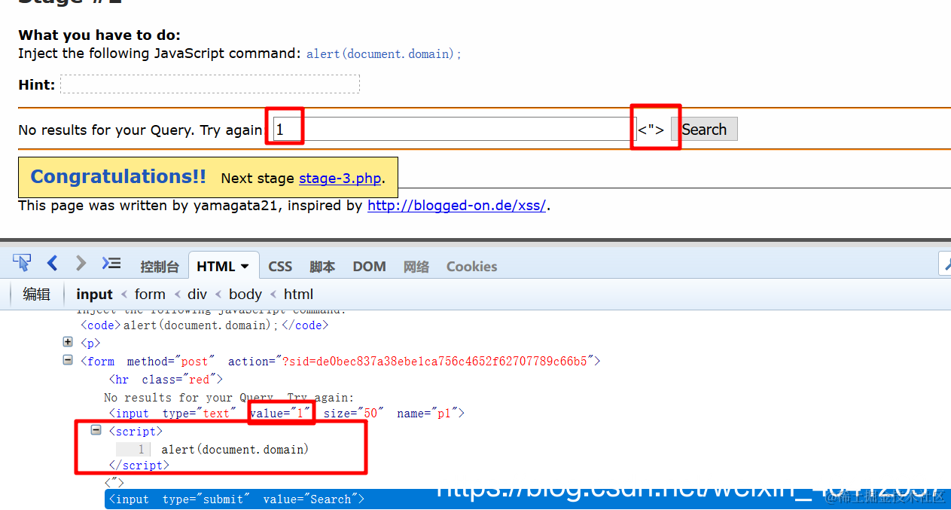
Task: Click the 编辑 edit button
Action: point(36,294)
